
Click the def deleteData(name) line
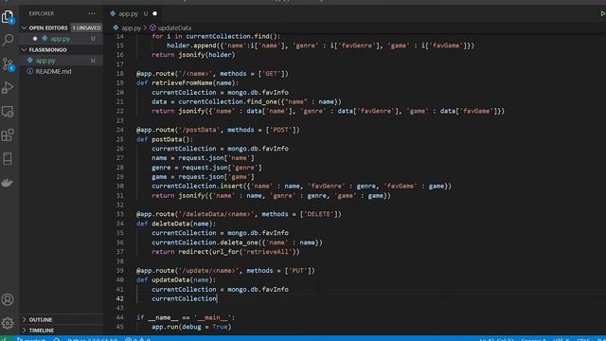[176, 224]
